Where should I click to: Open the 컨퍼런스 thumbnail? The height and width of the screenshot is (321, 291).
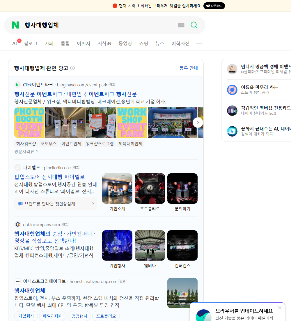point(182,245)
